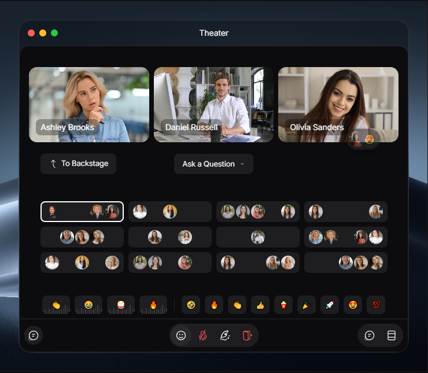The width and height of the screenshot is (428, 373).
Task: Click the green macOS fullscreen button
Action: 54,33
